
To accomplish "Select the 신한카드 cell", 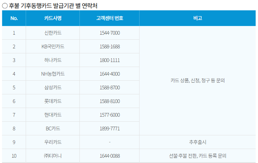I will 53,33.
